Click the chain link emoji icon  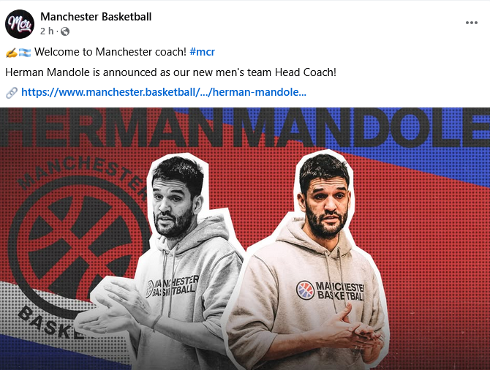tap(12, 93)
